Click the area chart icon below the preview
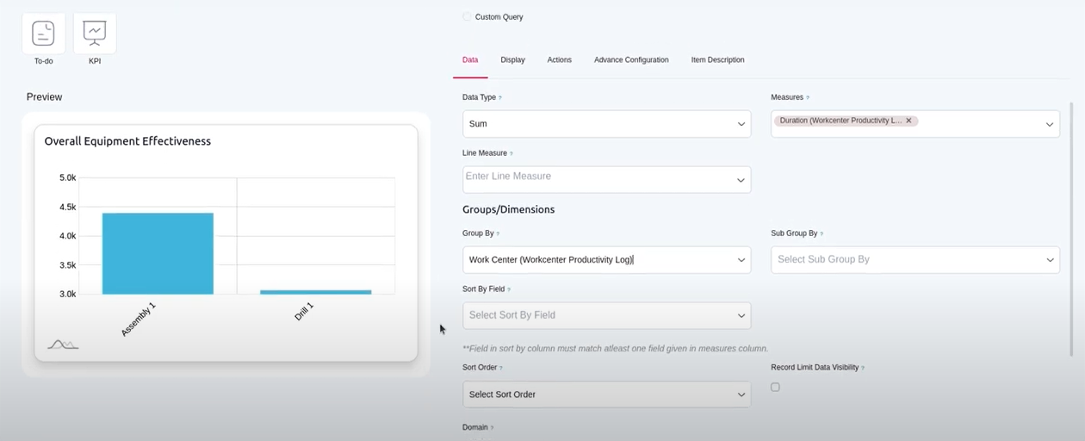The width and height of the screenshot is (1085, 441). (x=63, y=345)
